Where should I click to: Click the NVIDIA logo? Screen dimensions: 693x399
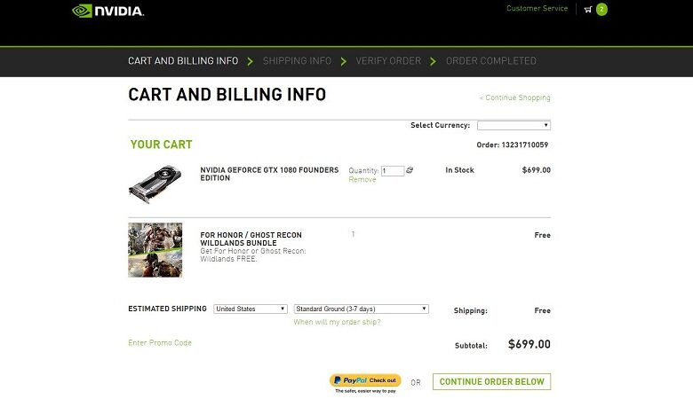tap(108, 11)
